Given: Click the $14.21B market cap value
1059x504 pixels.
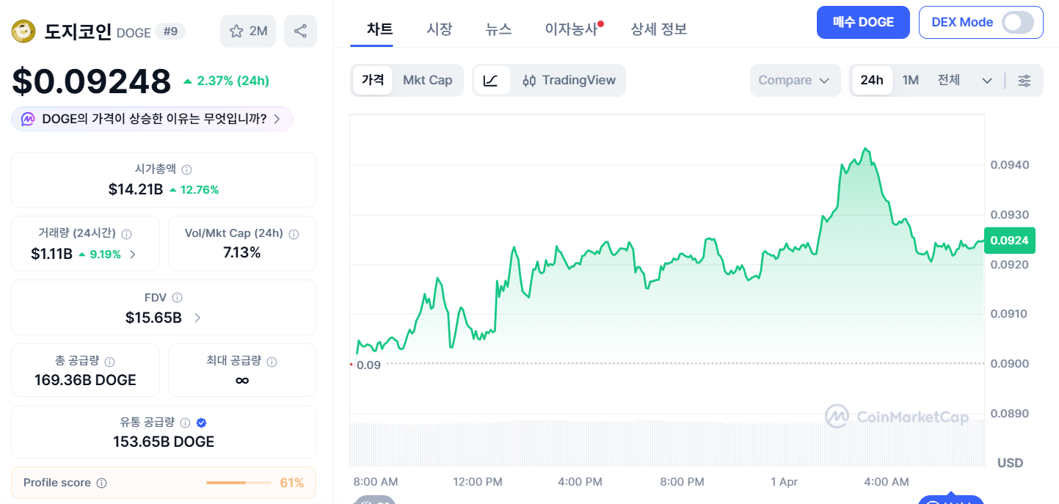Looking at the screenshot, I should click(136, 189).
